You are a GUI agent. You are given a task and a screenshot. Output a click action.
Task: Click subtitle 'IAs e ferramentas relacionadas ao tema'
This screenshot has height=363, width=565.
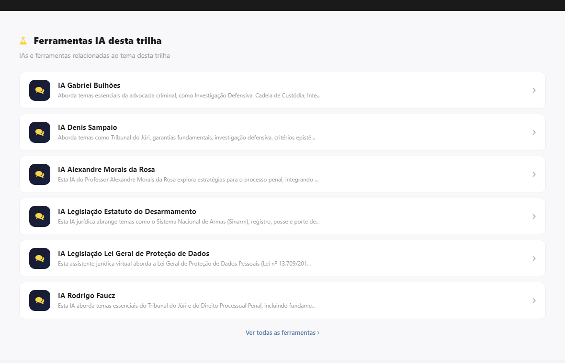(94, 56)
